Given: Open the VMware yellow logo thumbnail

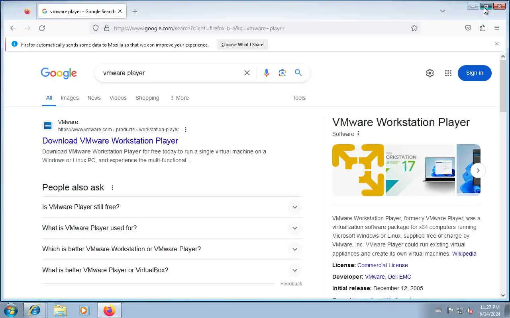Looking at the screenshot, I should (x=358, y=170).
